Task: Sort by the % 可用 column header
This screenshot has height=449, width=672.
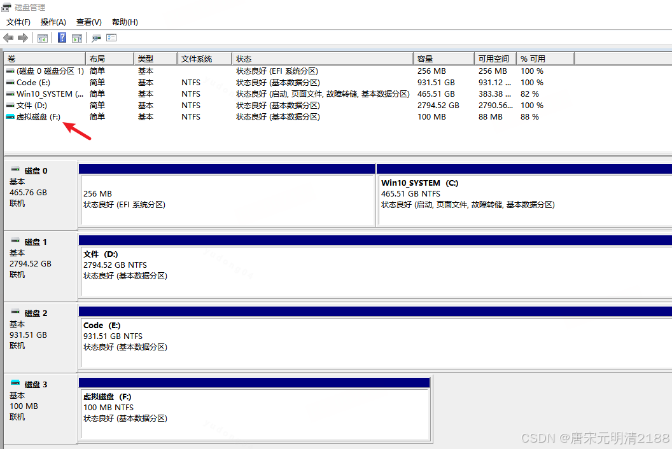Action: pos(545,59)
